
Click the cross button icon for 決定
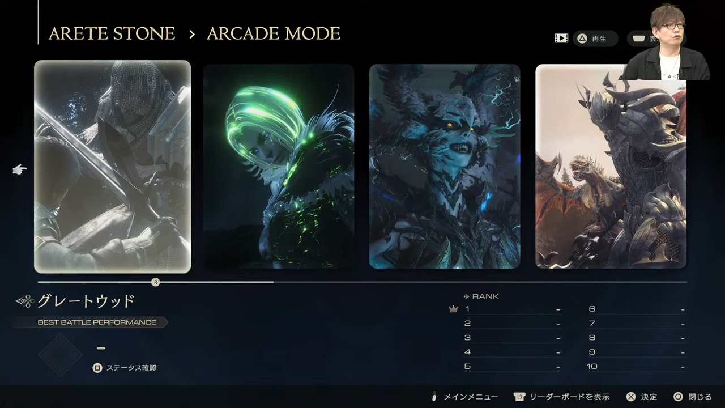pos(631,397)
